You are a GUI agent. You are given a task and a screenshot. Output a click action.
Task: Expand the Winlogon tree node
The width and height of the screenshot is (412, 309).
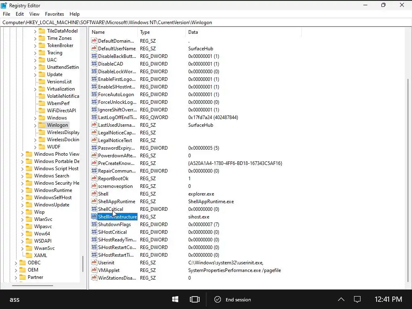click(35, 126)
